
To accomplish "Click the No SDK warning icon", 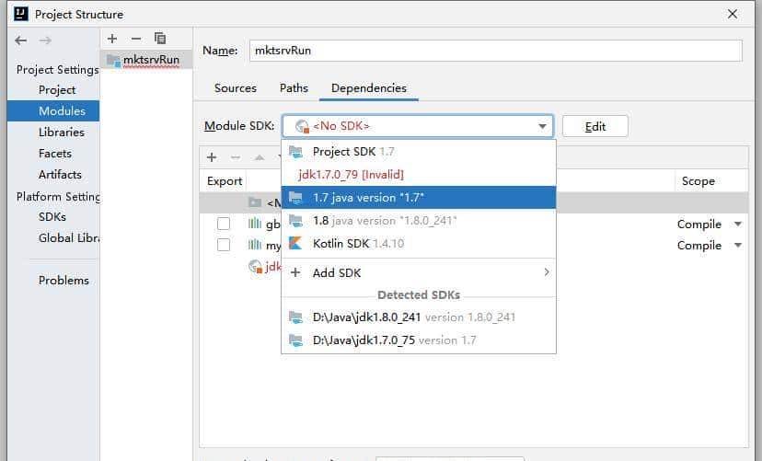I will click(302, 126).
